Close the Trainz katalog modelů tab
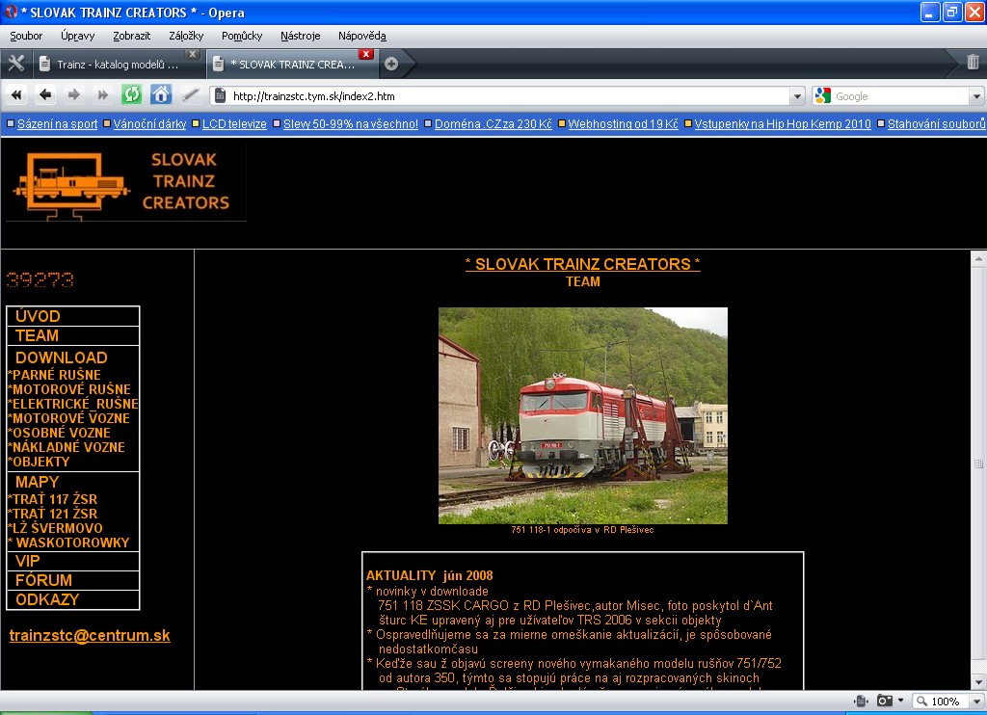Screen dimensions: 987x715 [193, 54]
